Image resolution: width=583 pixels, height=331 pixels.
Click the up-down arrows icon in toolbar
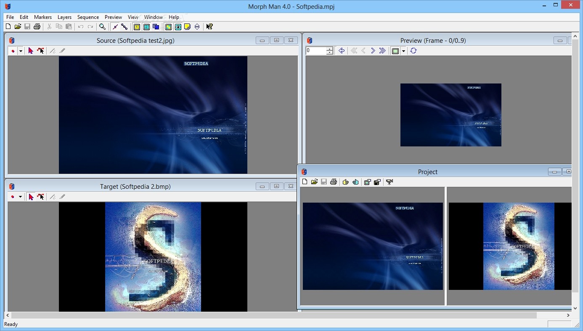tap(197, 27)
